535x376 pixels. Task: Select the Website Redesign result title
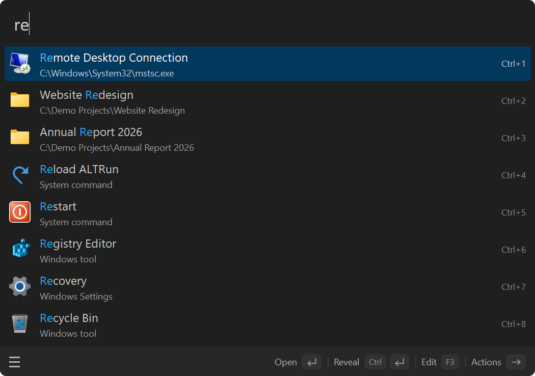(x=86, y=95)
